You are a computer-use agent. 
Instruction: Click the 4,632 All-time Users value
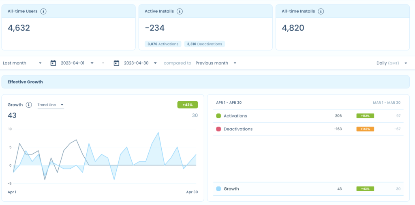[19, 28]
